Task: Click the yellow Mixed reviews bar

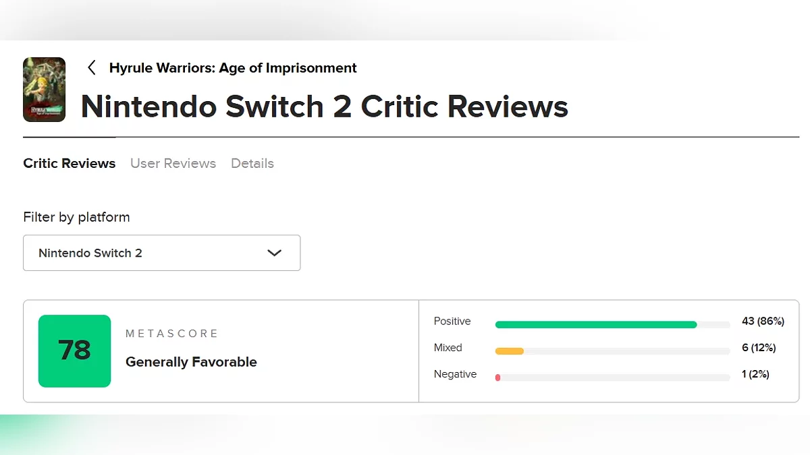Action: 510,351
